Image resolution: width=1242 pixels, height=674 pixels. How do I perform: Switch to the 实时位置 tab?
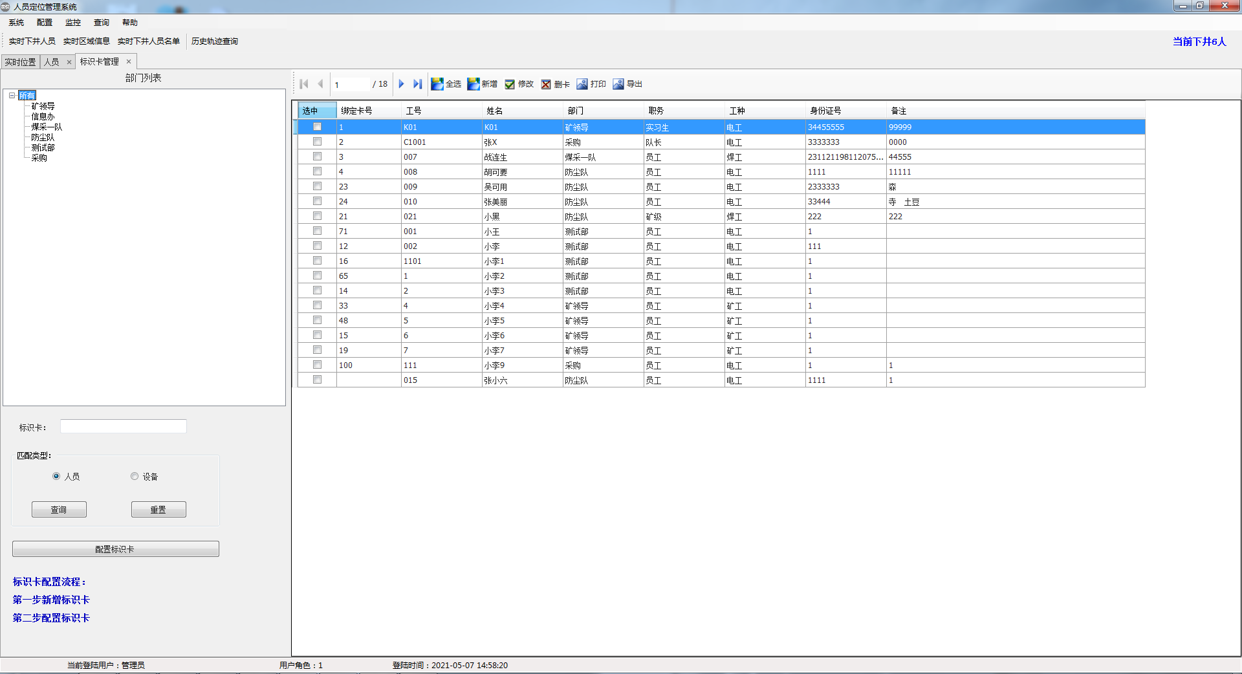[x=20, y=62]
